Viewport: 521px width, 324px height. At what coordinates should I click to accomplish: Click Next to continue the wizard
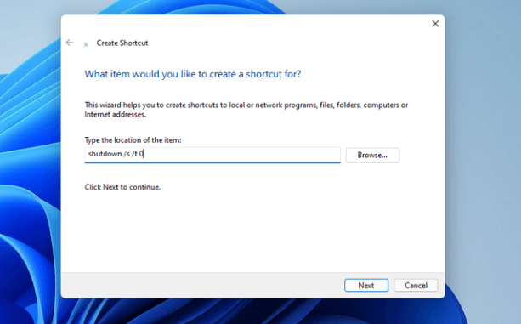point(366,286)
